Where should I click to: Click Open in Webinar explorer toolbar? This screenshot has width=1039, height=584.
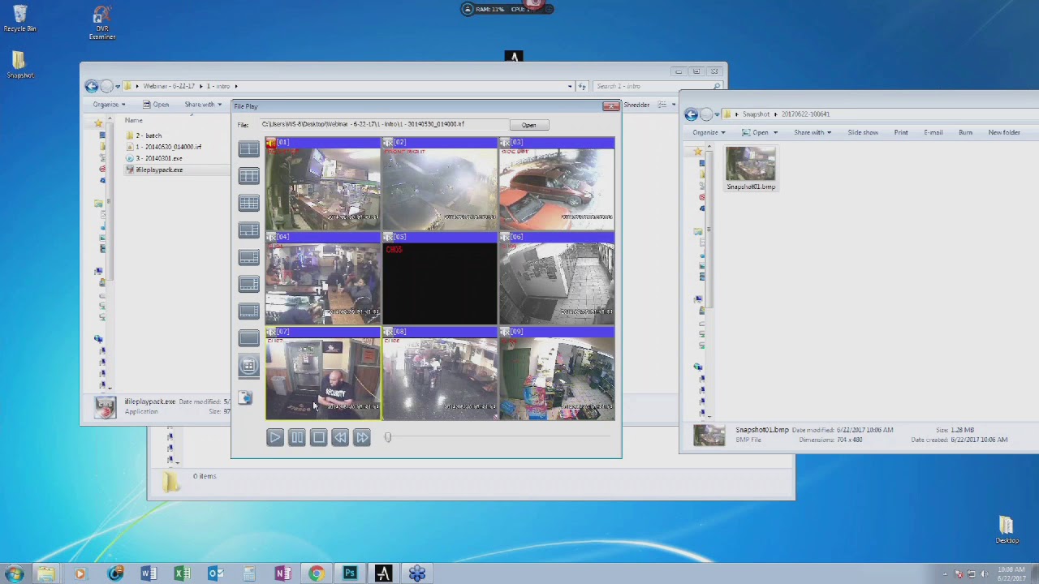(156, 105)
